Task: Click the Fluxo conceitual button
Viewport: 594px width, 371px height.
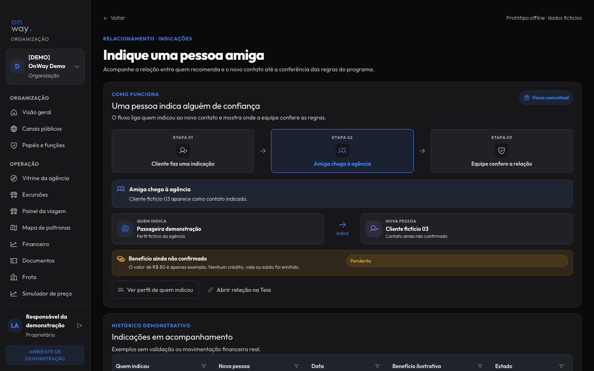Action: coord(546,98)
